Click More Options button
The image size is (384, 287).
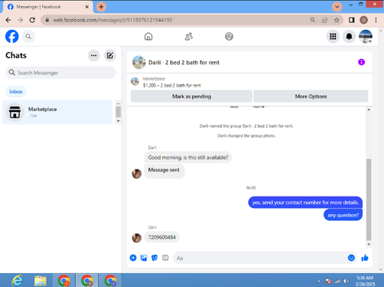(311, 97)
